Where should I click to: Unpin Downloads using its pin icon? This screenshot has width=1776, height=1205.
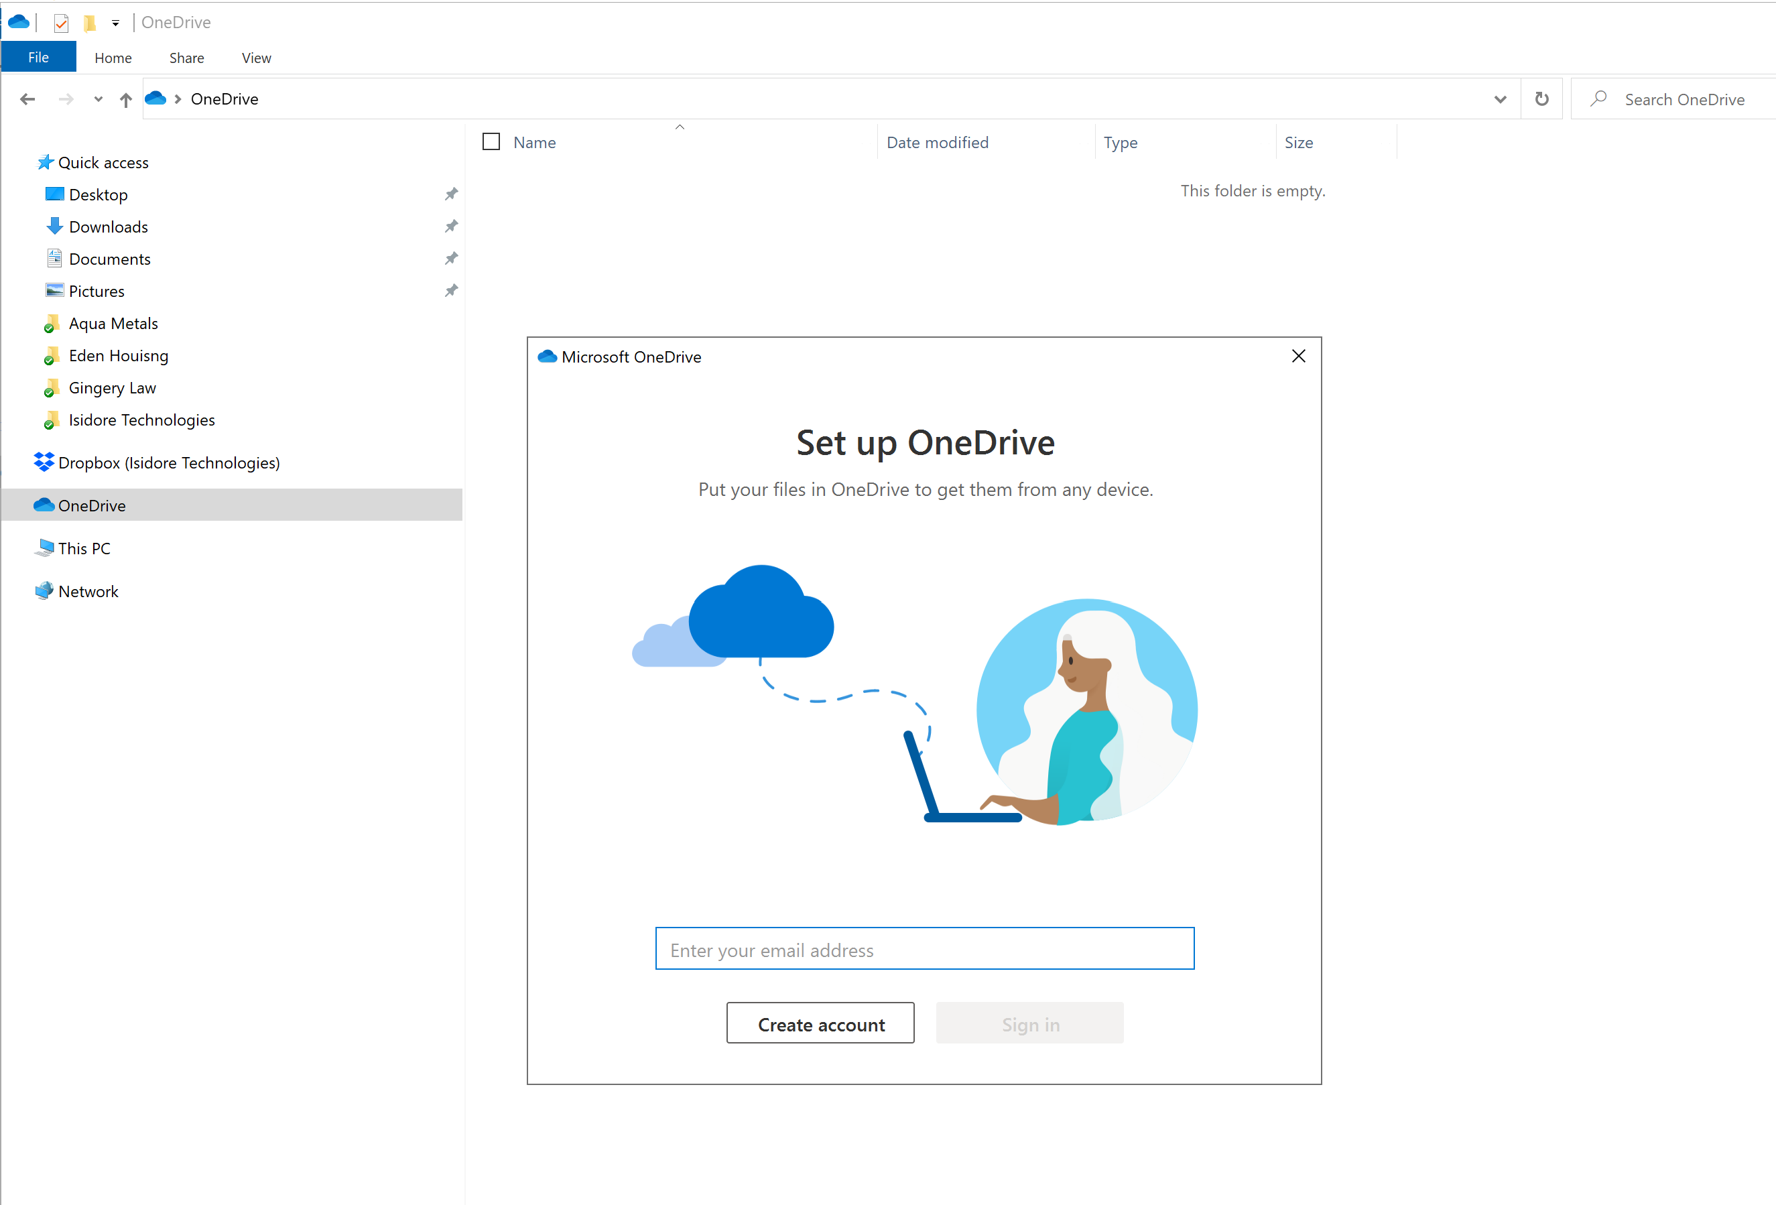click(x=451, y=226)
